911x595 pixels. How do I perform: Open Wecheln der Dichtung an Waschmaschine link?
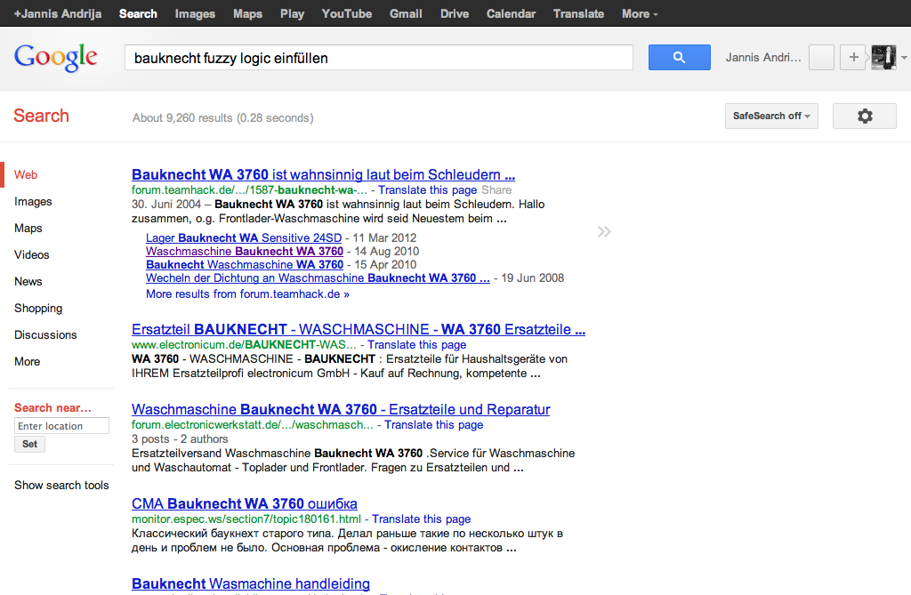[x=318, y=278]
